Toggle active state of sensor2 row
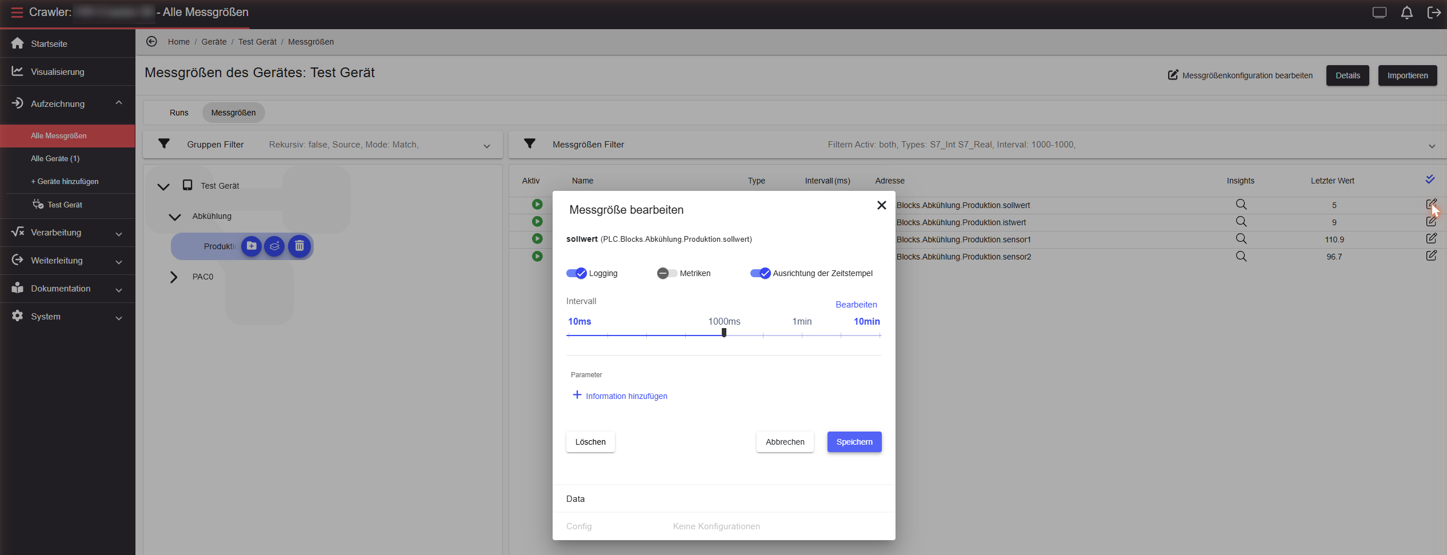1447x555 pixels. pyautogui.click(x=537, y=256)
